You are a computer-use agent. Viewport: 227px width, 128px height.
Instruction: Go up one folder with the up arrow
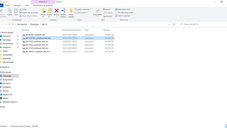(9, 25)
